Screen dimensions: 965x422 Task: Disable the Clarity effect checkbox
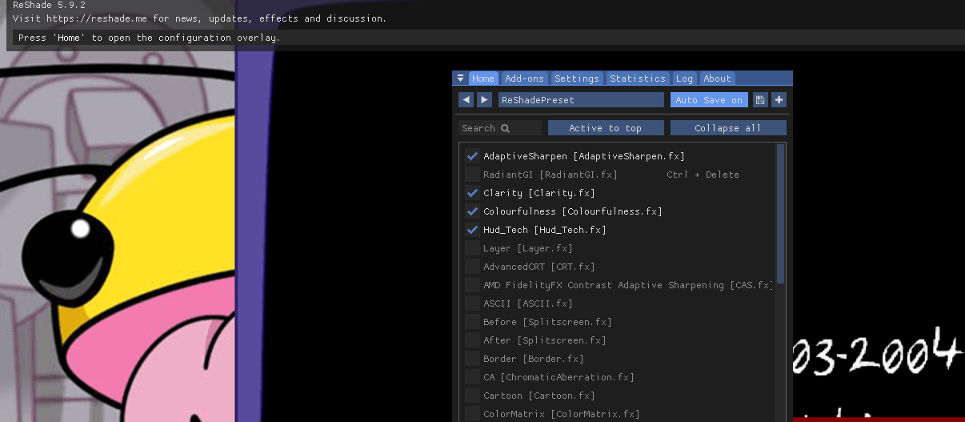[x=472, y=193]
